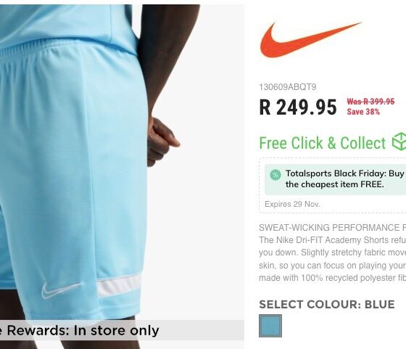
Task: Click the green box icon beside Click & Collect
Action: 399,141
